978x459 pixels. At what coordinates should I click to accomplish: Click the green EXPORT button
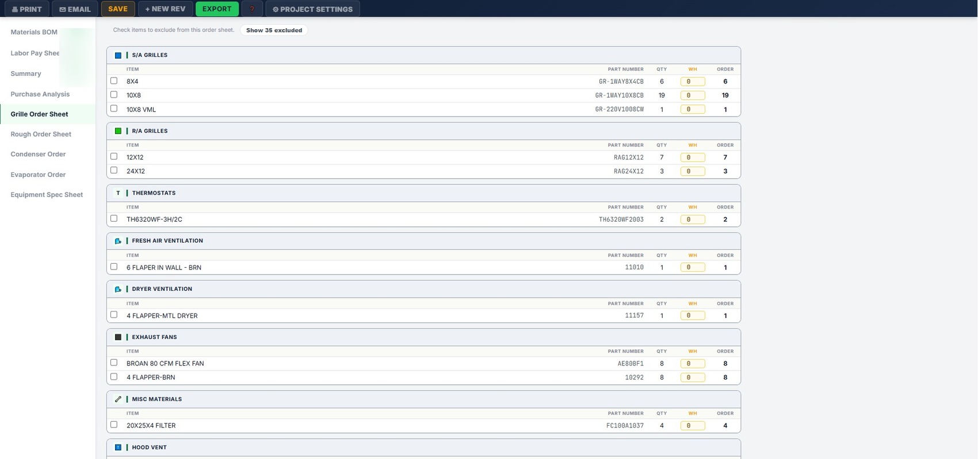click(217, 9)
